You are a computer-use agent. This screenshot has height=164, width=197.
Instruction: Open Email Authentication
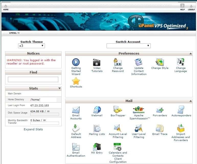(76, 150)
